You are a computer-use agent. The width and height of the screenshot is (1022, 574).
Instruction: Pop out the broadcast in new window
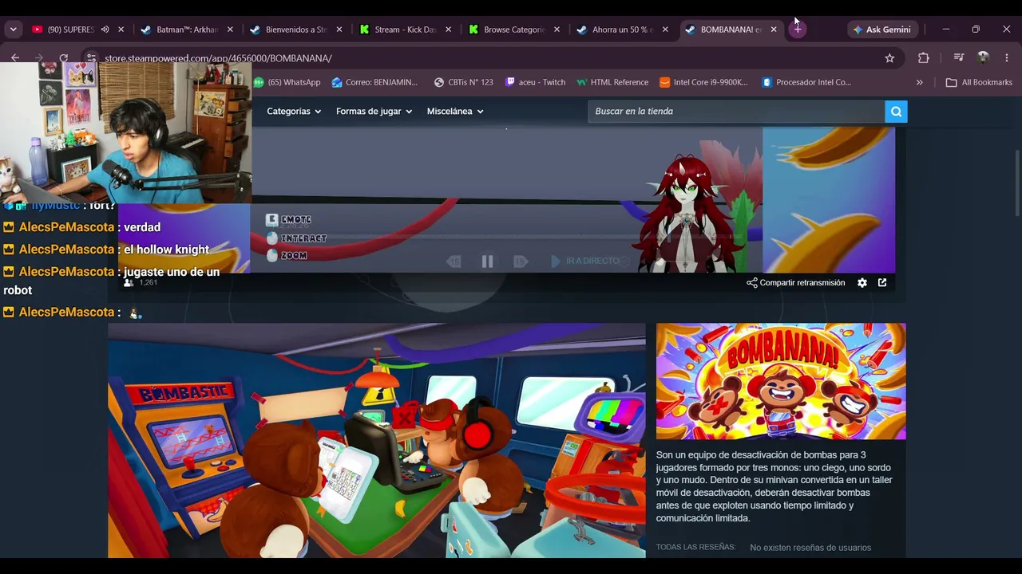pyautogui.click(x=882, y=282)
